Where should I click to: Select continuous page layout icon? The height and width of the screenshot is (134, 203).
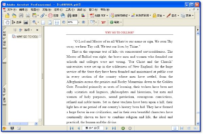coord(182,128)
